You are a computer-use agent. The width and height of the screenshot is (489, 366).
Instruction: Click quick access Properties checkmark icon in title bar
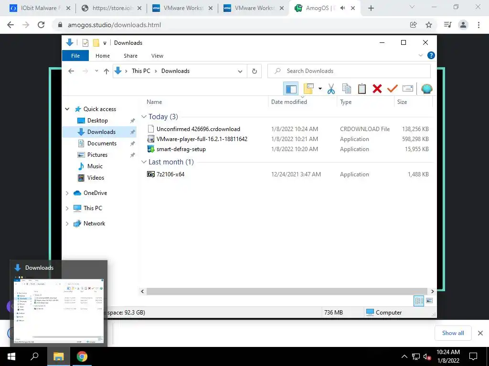tap(85, 43)
